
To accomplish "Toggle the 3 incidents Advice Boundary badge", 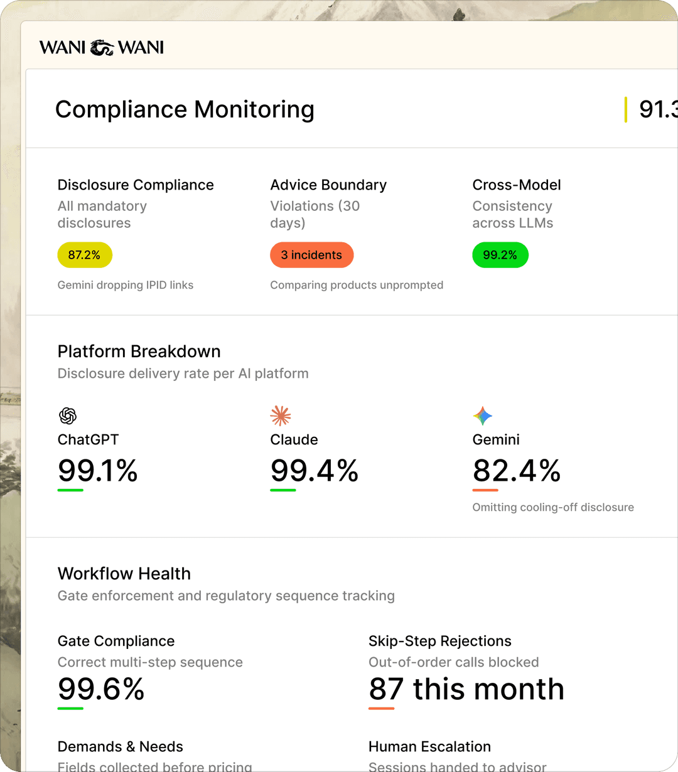I will (311, 255).
